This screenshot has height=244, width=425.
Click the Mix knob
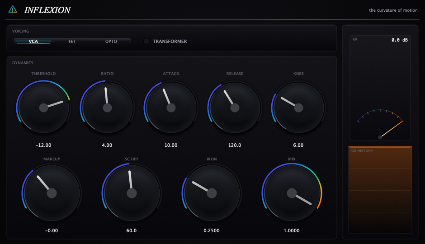tap(292, 193)
